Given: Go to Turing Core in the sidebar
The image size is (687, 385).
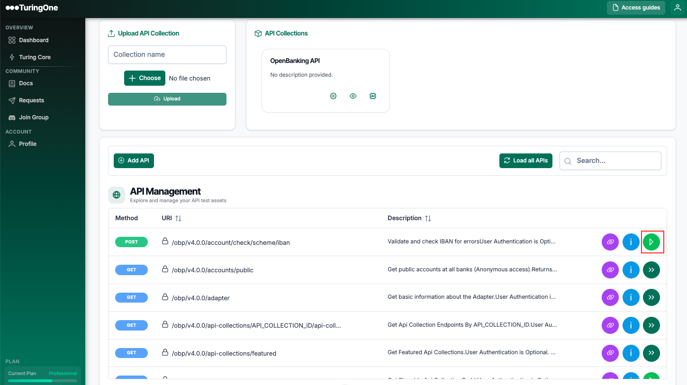Looking at the screenshot, I should tap(35, 57).
